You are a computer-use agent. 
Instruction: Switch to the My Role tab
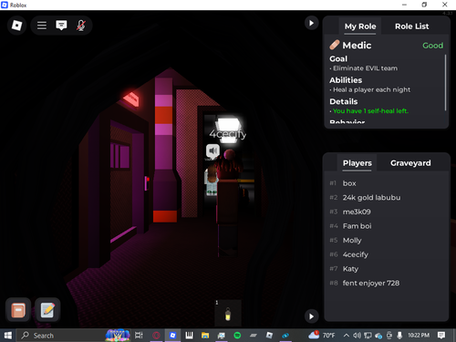pos(360,26)
